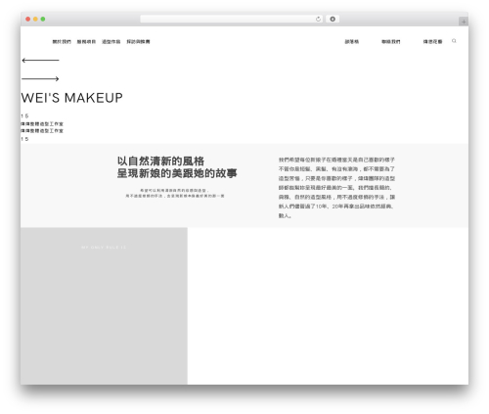Click the heading line 呈現新娘的美跟她的故事
Viewport: 489px width, 414px height.
tap(177, 173)
